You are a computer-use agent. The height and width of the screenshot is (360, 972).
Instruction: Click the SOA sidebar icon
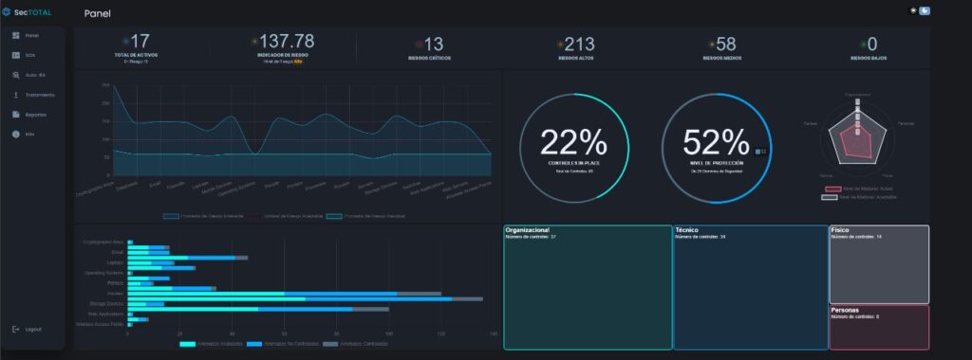16,55
